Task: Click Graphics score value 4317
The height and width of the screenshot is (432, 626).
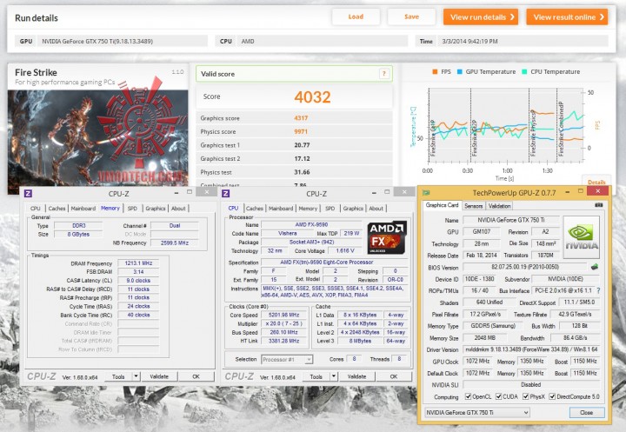Action: click(301, 118)
